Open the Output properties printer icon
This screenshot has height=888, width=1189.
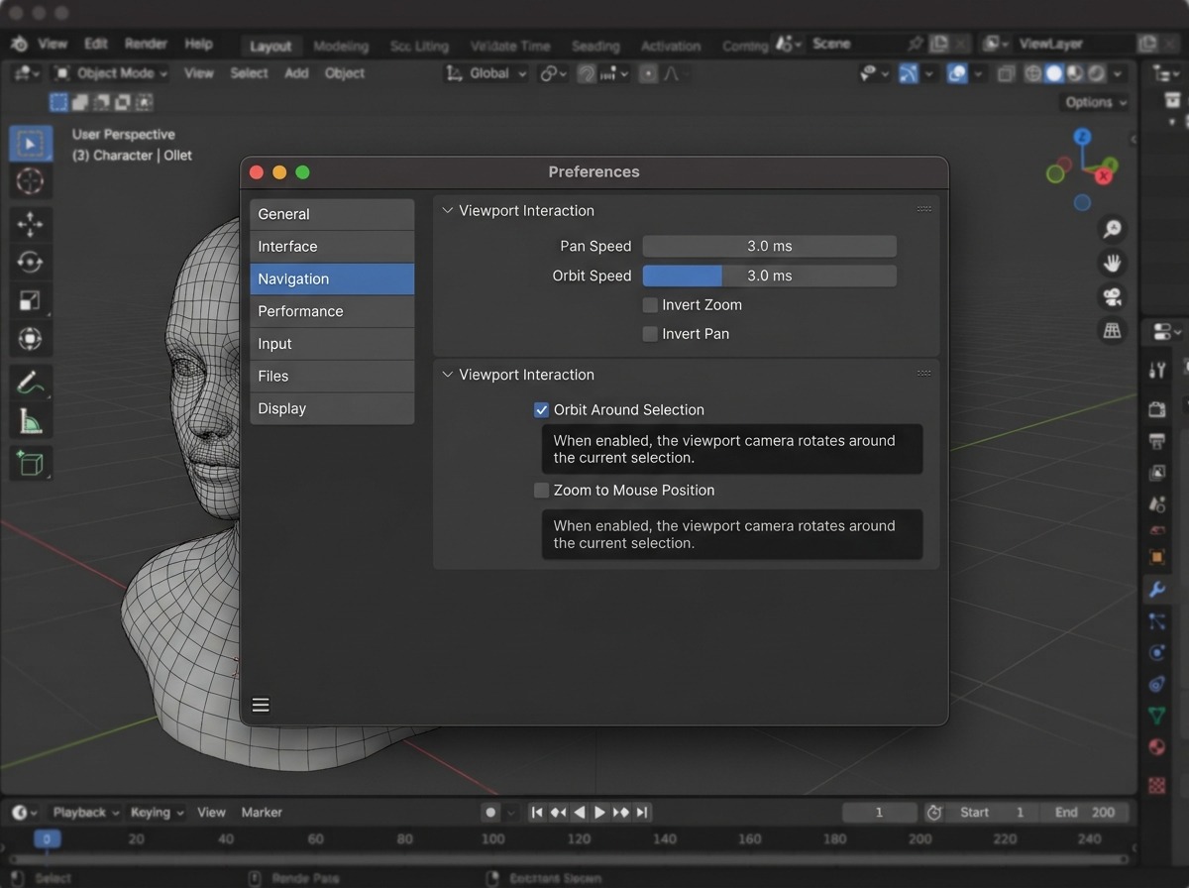1157,440
